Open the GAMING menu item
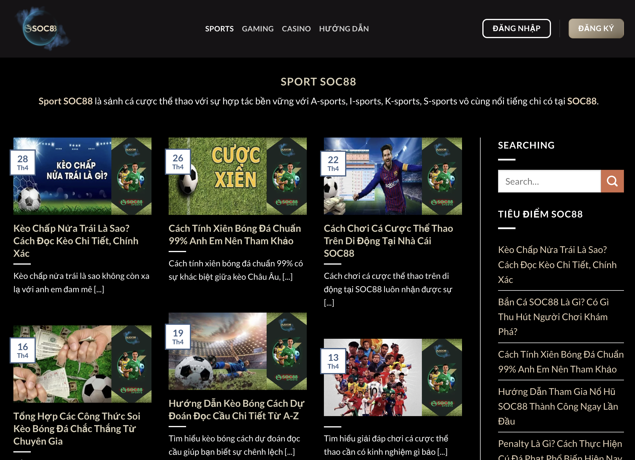635x460 pixels. pos(258,28)
